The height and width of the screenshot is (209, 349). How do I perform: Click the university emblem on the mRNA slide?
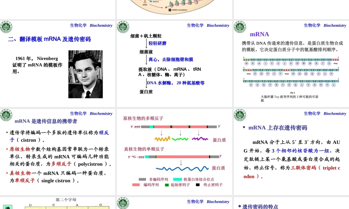tap(240, 26)
